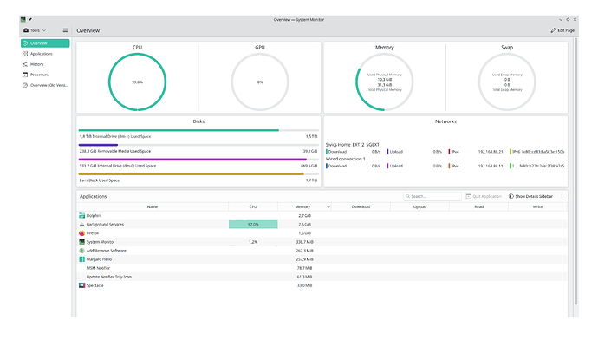Viewport: 598px width, 340px height.
Task: Click the 1,6 GiB Firefox memory value
Action: 304,233
